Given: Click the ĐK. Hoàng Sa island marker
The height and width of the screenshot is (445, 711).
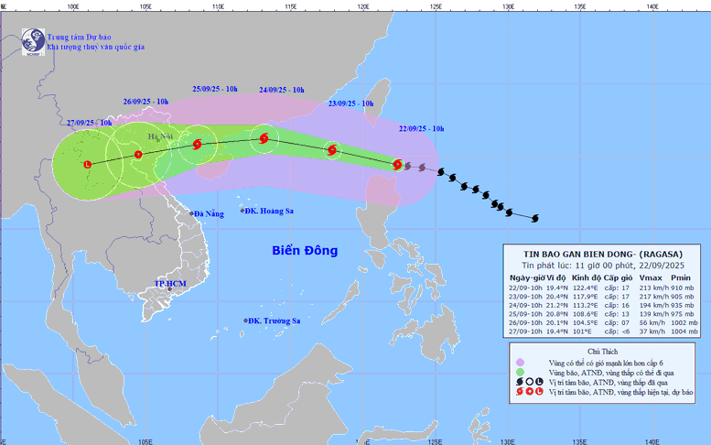Looking at the screenshot, I should click(243, 211).
